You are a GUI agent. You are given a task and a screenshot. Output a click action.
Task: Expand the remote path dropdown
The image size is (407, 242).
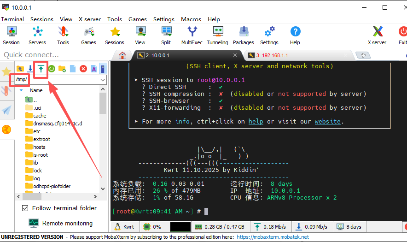click(x=103, y=80)
